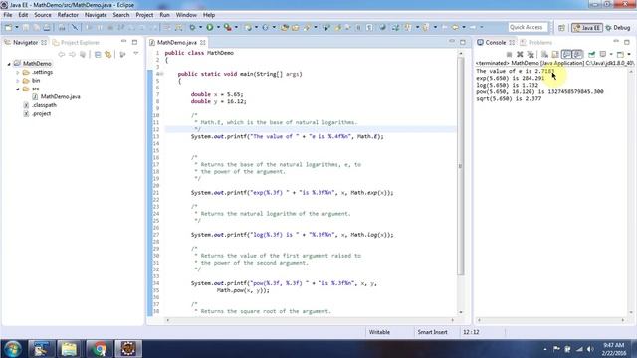Click Navigator's Back arrow icon
The width and height of the screenshot is (637, 358).
(x=62, y=54)
